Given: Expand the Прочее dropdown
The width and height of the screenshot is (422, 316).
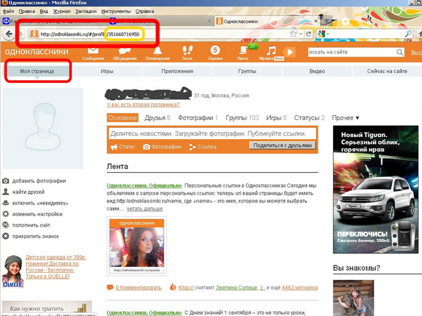Looking at the screenshot, I should (x=346, y=118).
